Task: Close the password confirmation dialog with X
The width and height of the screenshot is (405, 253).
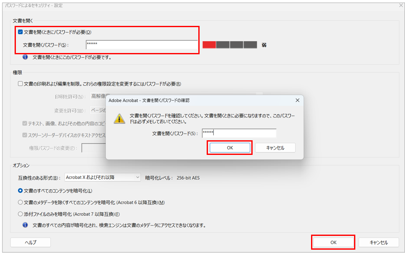Action: tap(297, 100)
